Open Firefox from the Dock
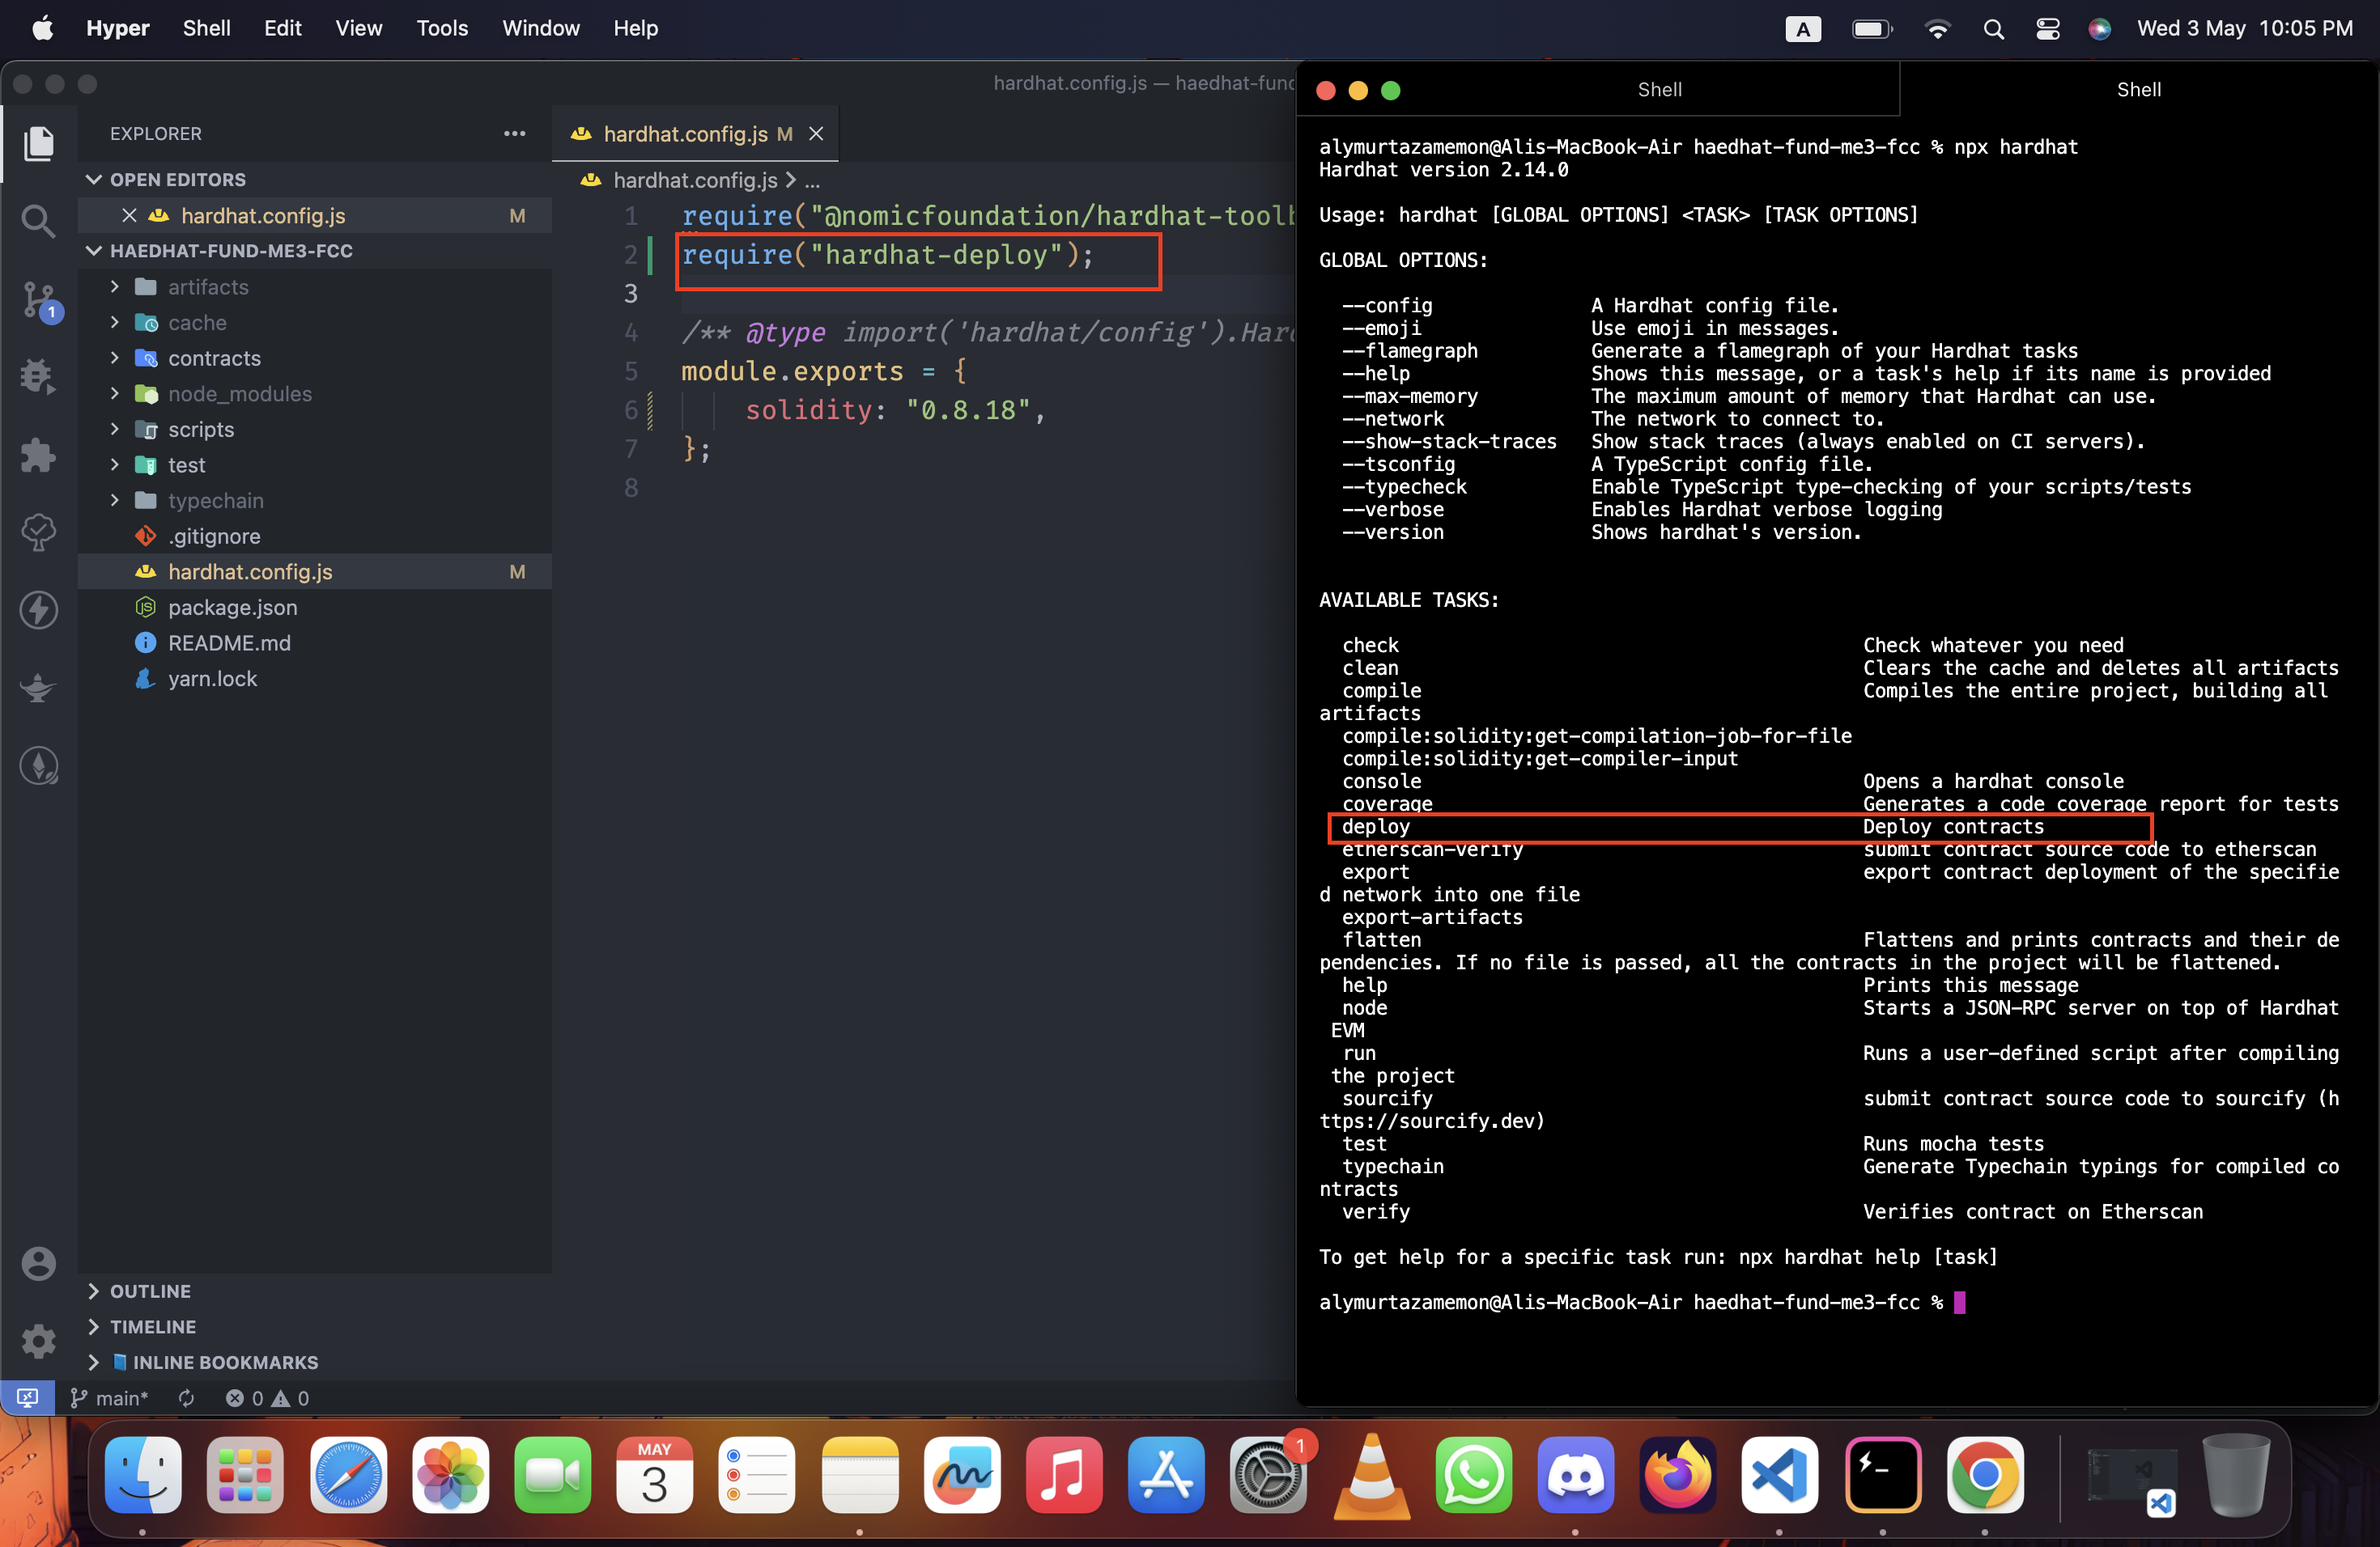The width and height of the screenshot is (2380, 1547). click(1678, 1475)
